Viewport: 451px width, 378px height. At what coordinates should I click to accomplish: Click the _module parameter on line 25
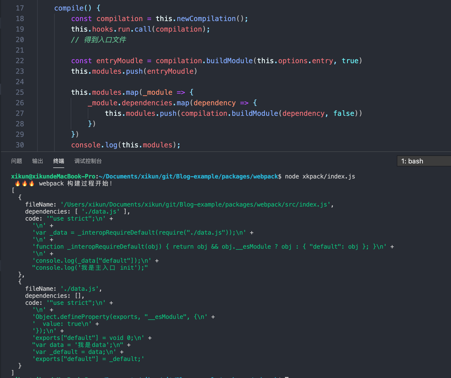click(158, 92)
